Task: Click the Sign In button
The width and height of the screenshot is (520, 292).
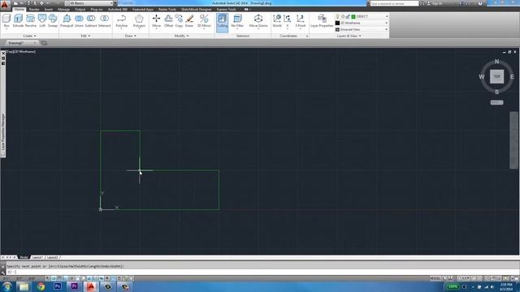Action: coord(435,3)
